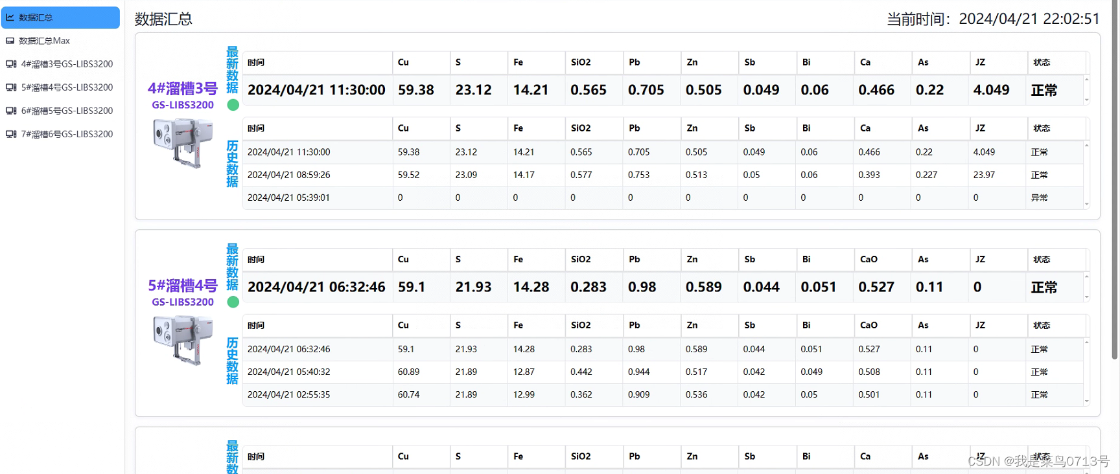Click device icon beside 6#溜槽5号GS-LIBS3200
1120x474 pixels.
point(11,111)
